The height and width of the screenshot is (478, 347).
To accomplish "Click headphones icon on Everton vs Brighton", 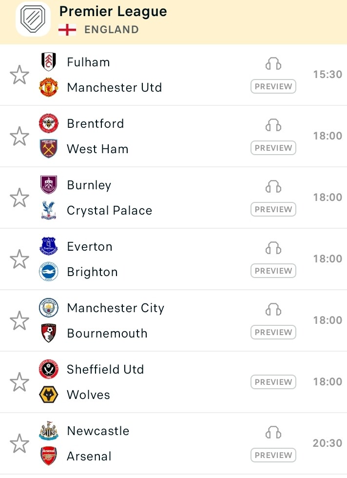I will (273, 248).
